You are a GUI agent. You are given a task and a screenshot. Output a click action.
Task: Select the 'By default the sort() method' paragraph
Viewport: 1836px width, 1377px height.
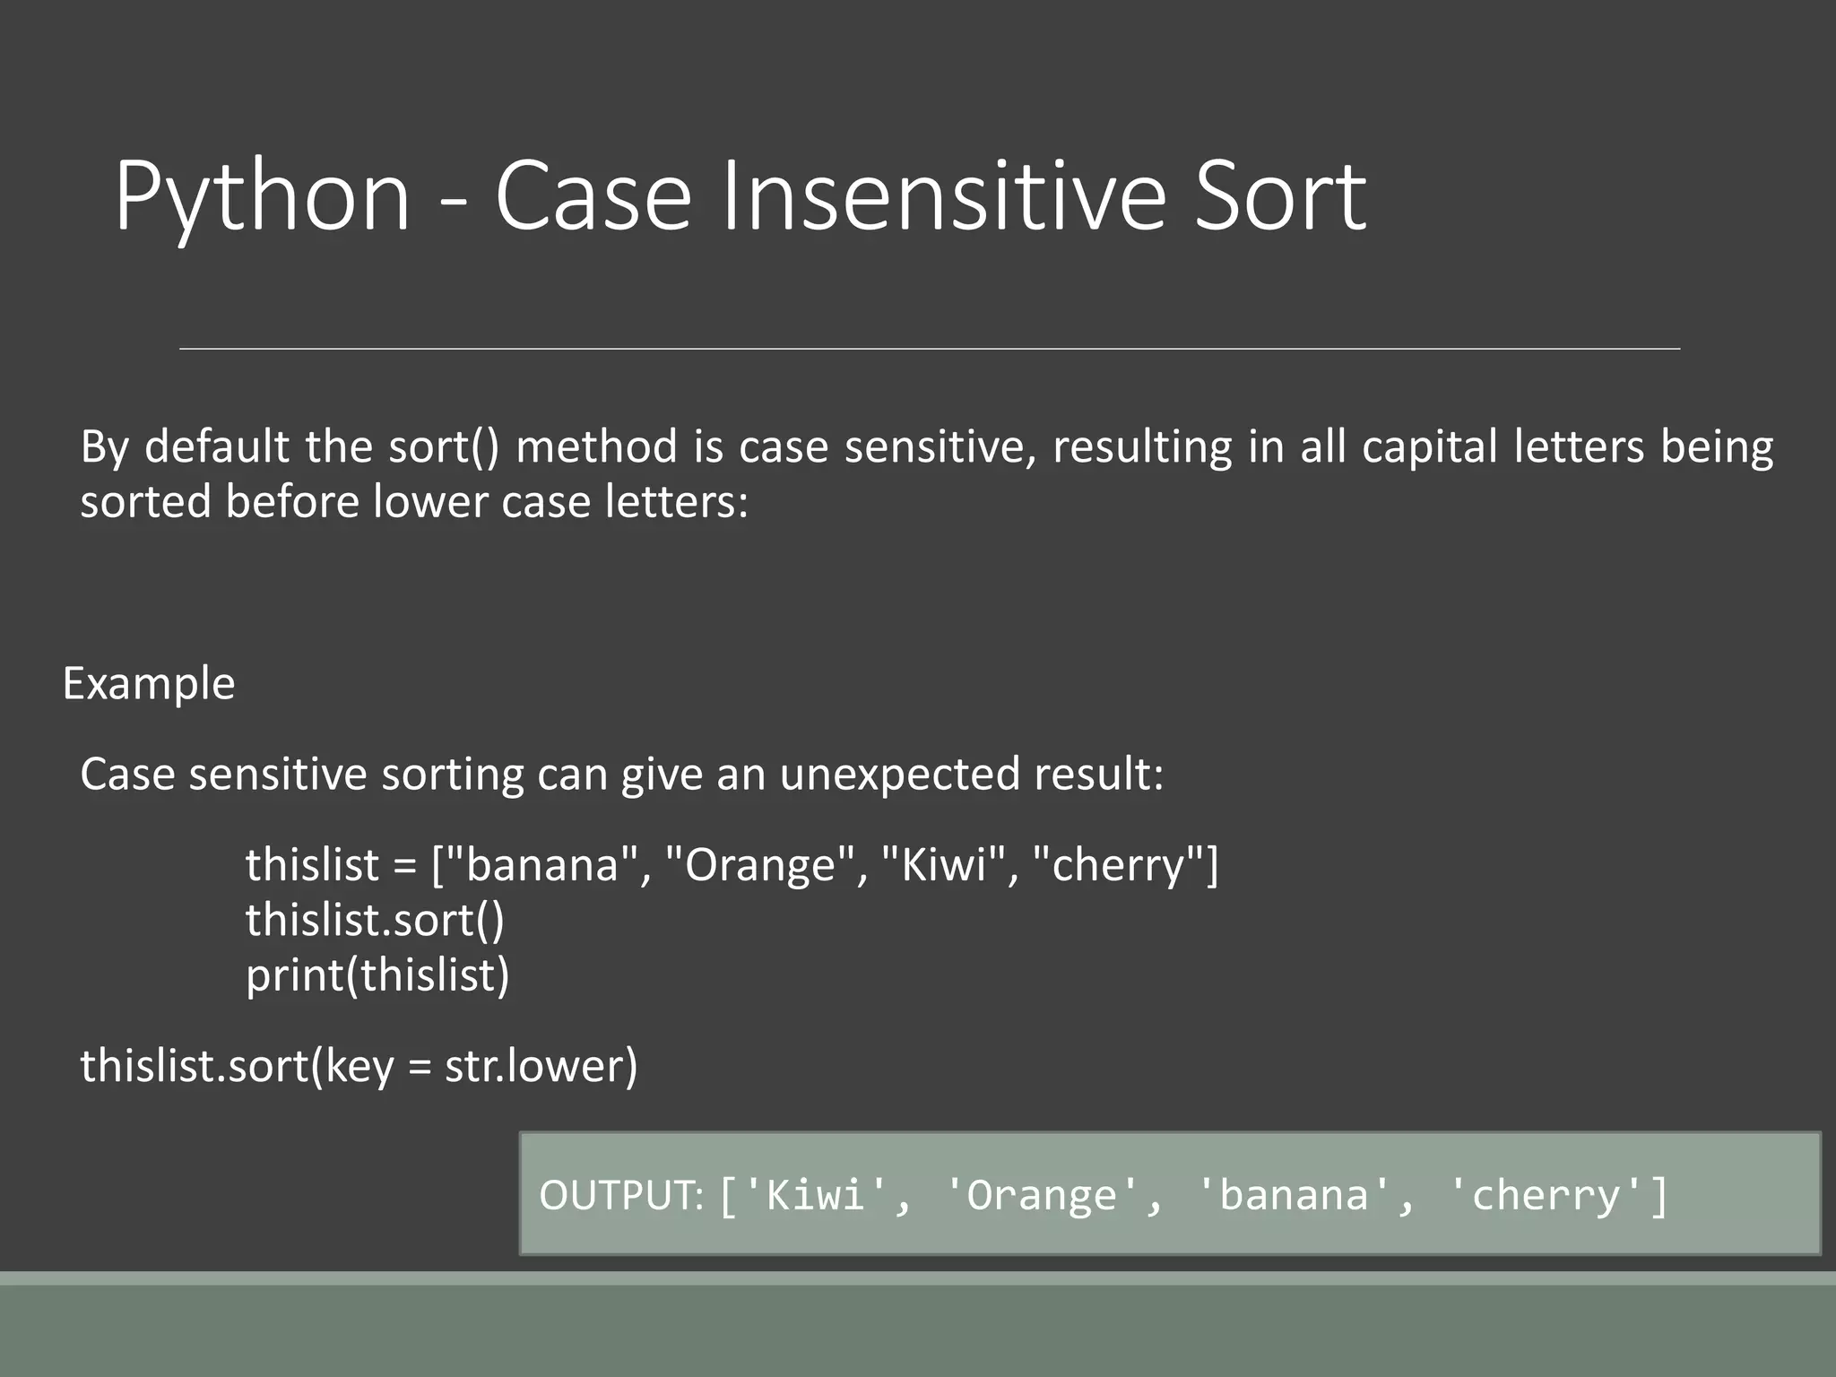click(926, 473)
